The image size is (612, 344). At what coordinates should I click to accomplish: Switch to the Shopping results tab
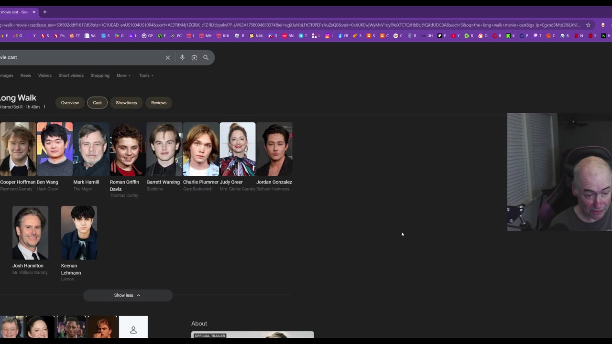coord(100,75)
